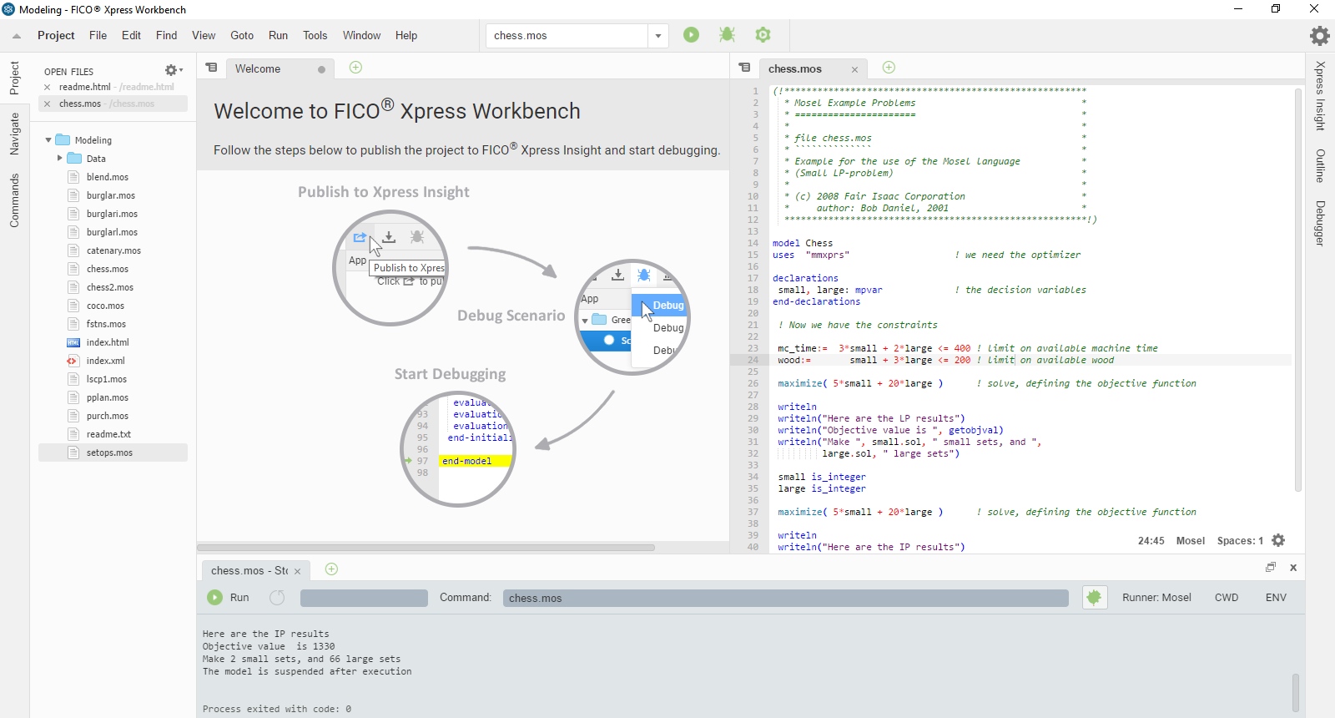The height and width of the screenshot is (718, 1335).
Task: Open the Find menu
Action: pyautogui.click(x=166, y=35)
